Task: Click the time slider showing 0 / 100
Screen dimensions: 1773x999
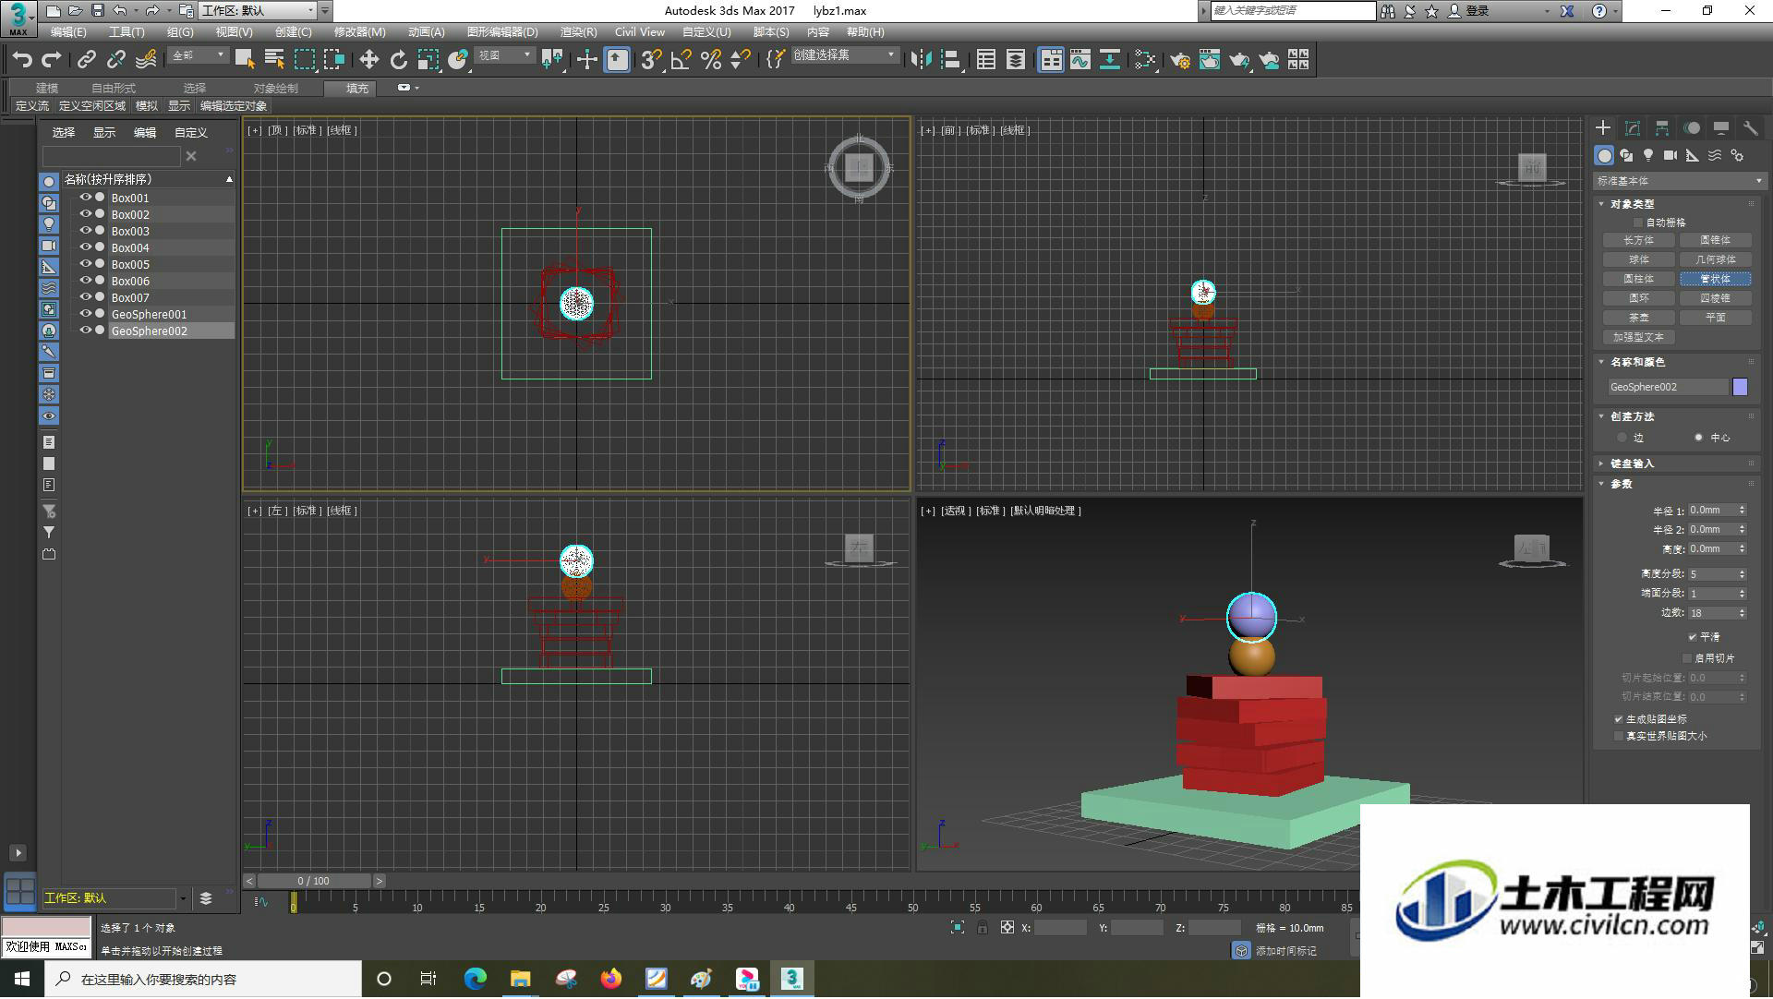Action: coord(314,881)
